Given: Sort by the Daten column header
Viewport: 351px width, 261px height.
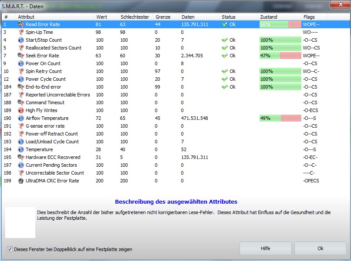Looking at the screenshot, I should (199, 17).
